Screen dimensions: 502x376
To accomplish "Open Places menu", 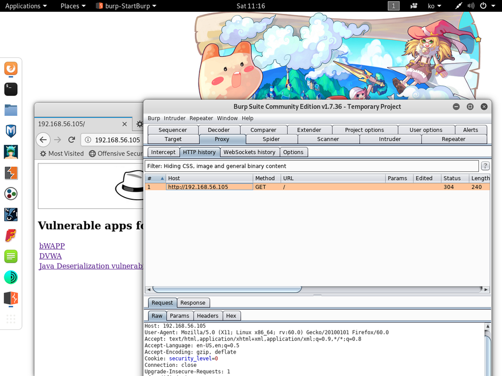I will click(x=73, y=6).
